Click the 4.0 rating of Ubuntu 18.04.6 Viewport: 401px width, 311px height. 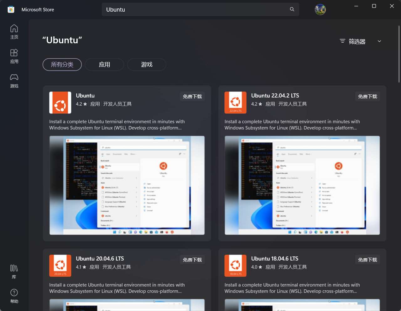(x=257, y=267)
